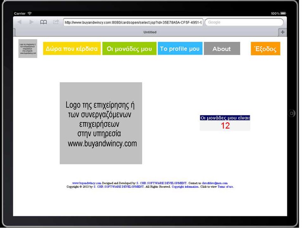Tap the iPad home button on the bezel
The height and width of the screenshot is (228, 304).
pos(291,113)
